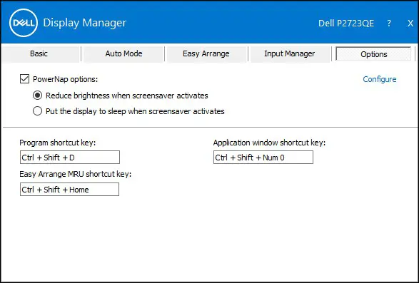Viewport: 419px width, 283px height.
Task: Click the Dell P2723QE monitor name
Action: coord(346,24)
